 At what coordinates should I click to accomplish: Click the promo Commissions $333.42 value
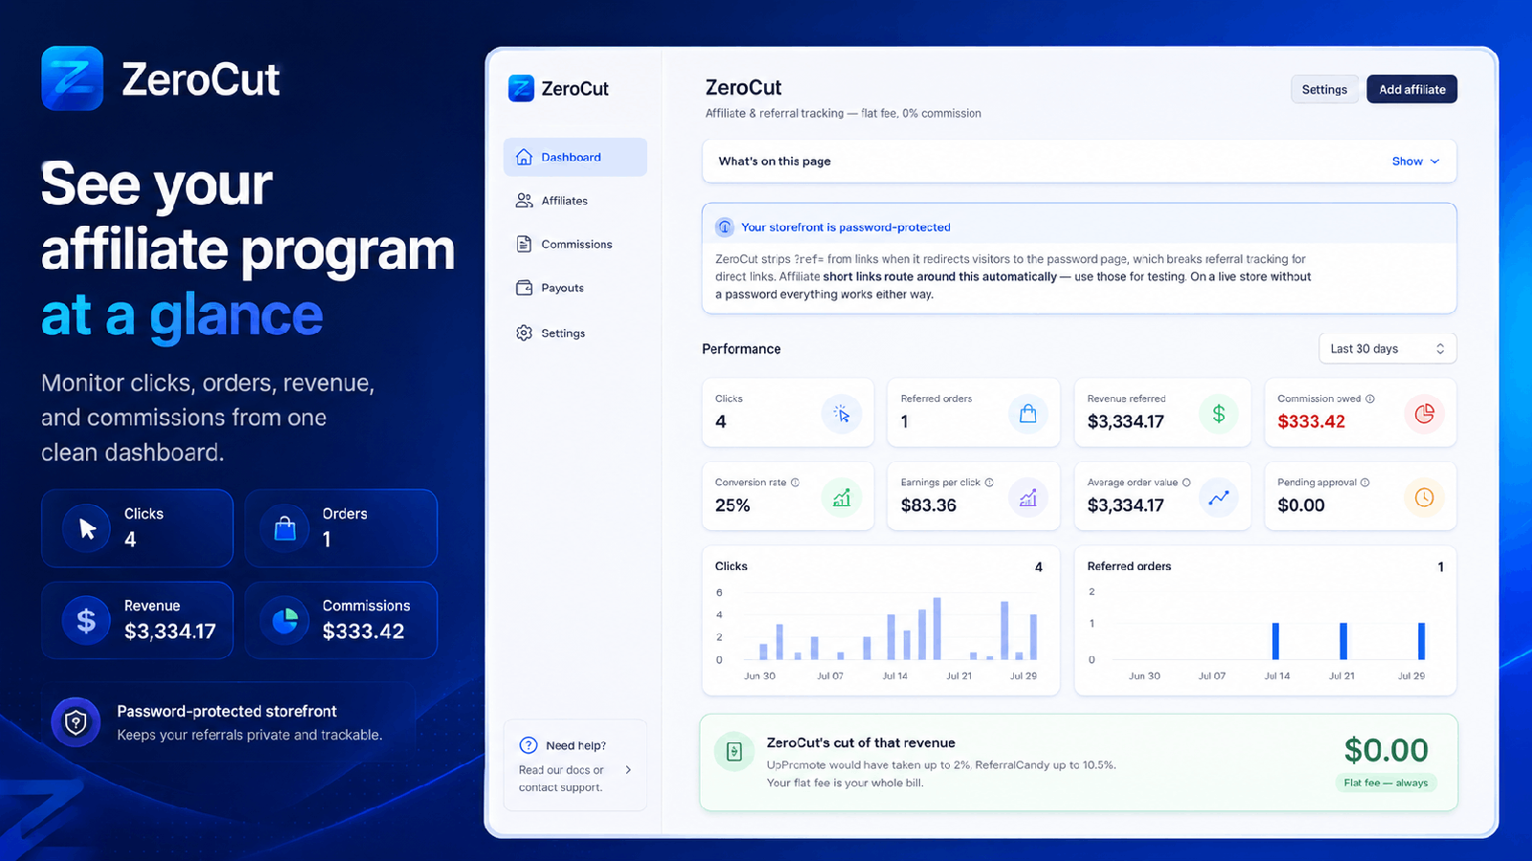point(363,631)
